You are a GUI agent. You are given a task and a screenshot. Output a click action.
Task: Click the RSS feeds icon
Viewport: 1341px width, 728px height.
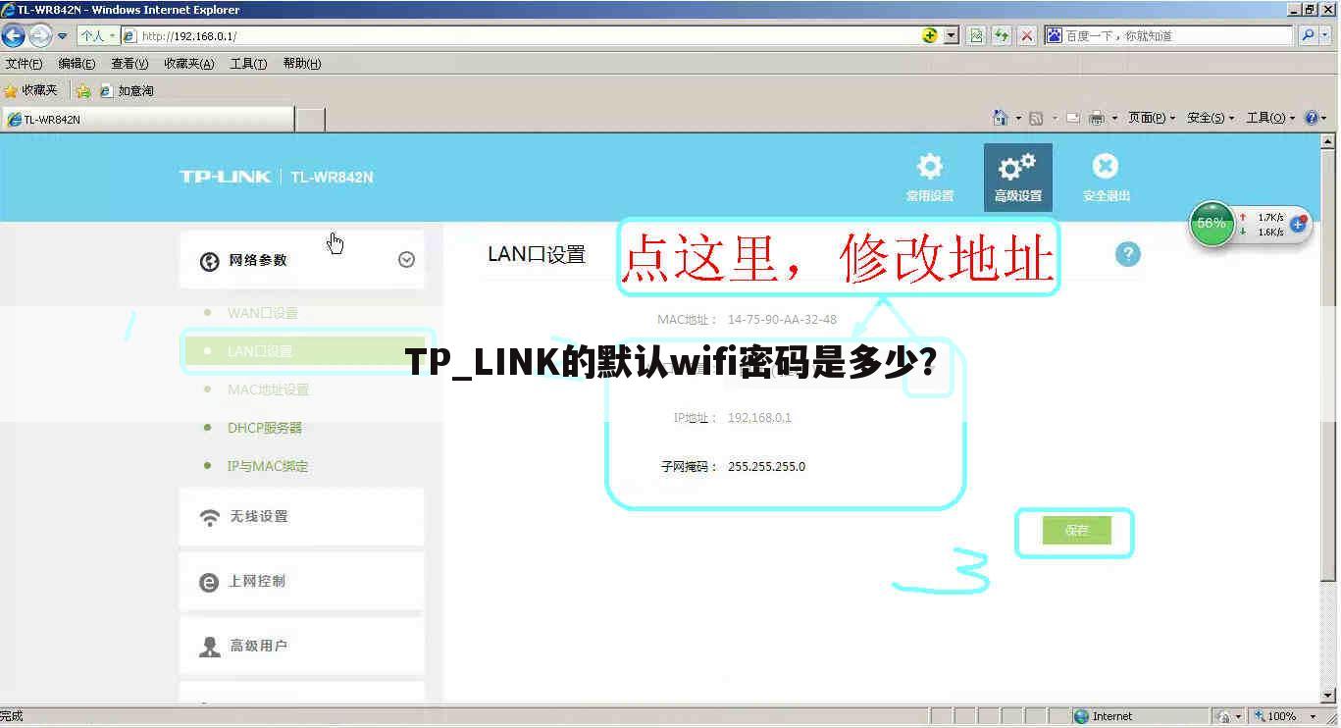pyautogui.click(x=1036, y=118)
